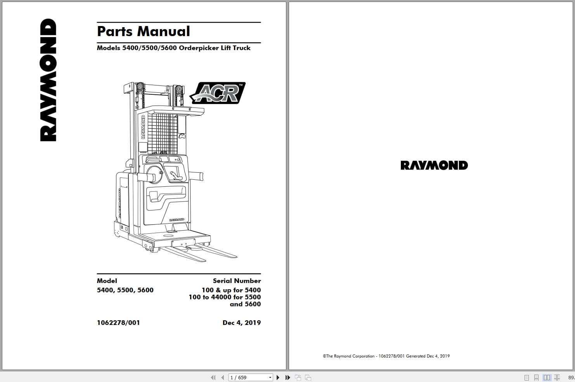
Task: Go to the first page
Action: click(213, 377)
